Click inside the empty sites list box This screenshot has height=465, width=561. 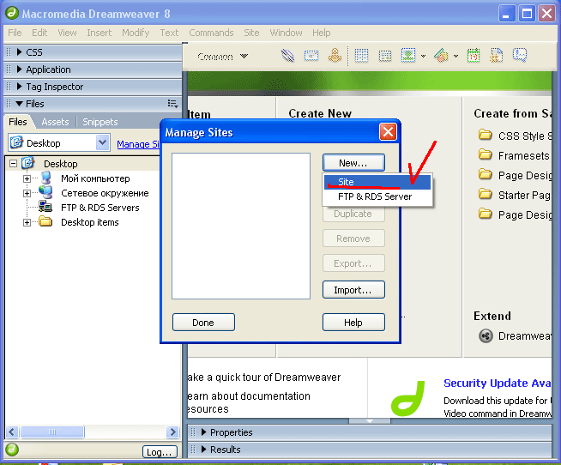[241, 226]
